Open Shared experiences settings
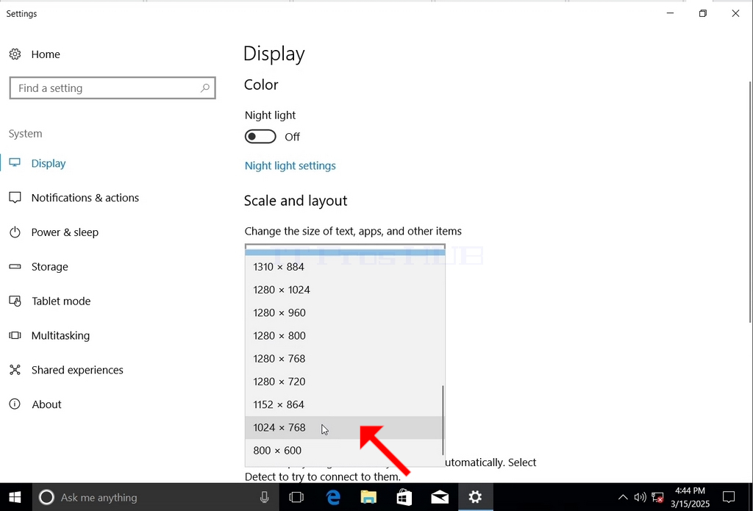Screen dimensions: 753x511 (77, 370)
